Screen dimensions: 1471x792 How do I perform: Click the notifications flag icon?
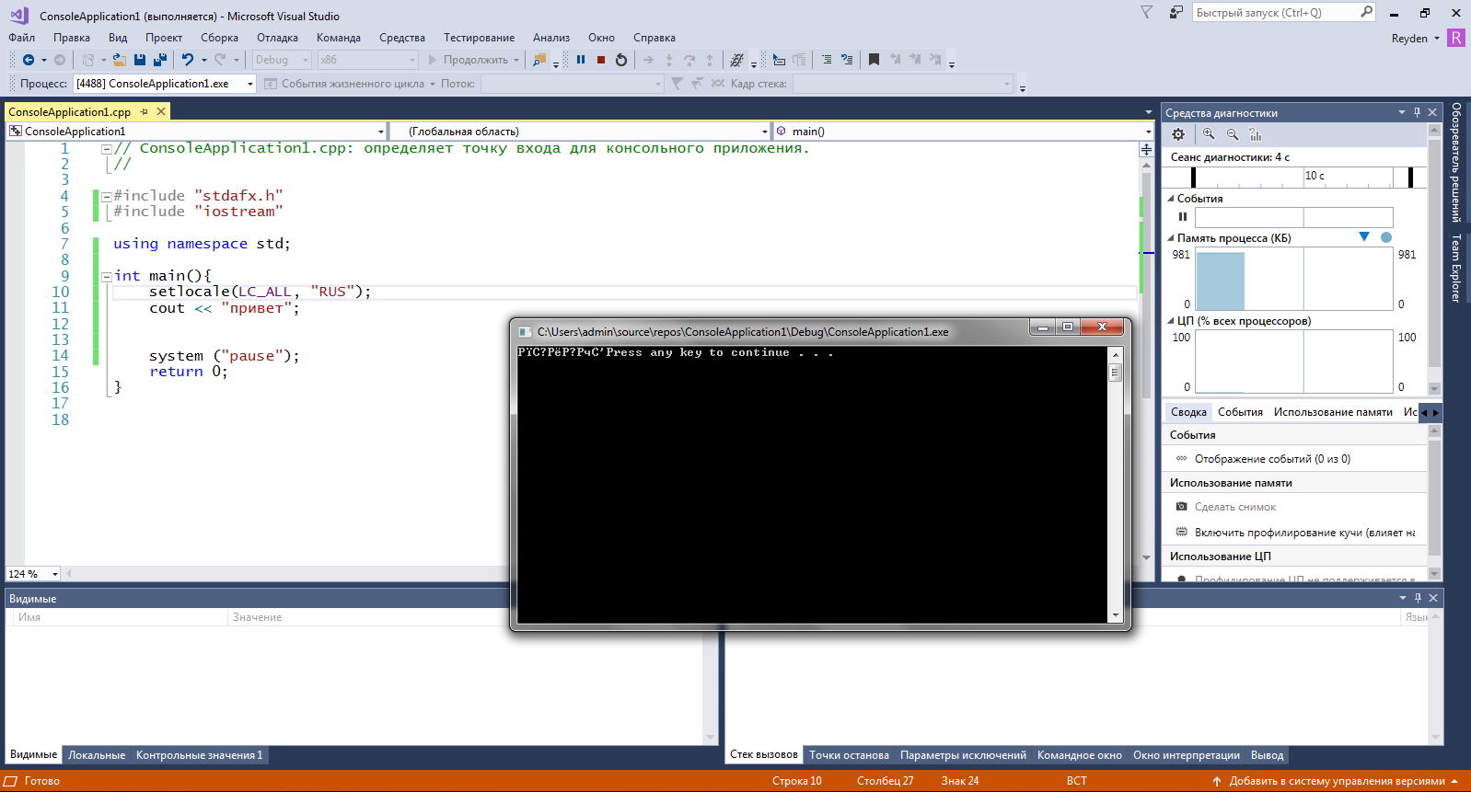(1146, 12)
